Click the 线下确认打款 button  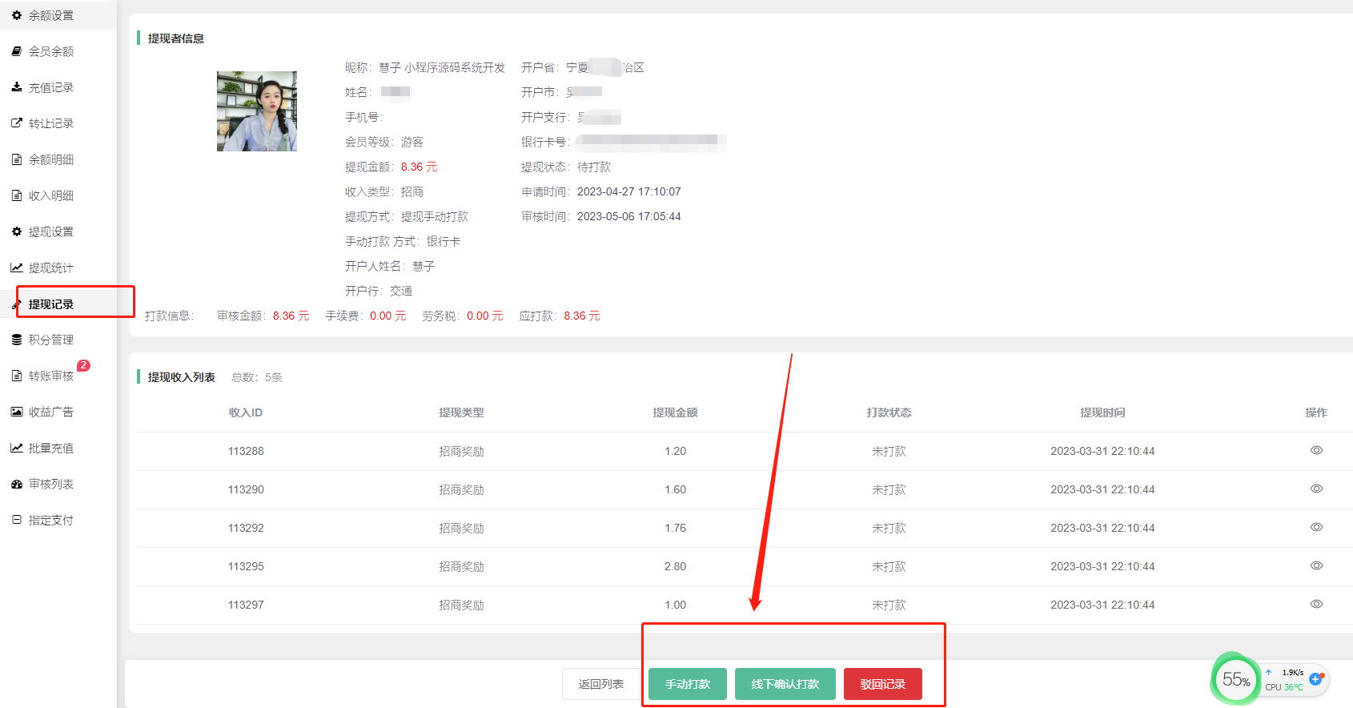[785, 684]
